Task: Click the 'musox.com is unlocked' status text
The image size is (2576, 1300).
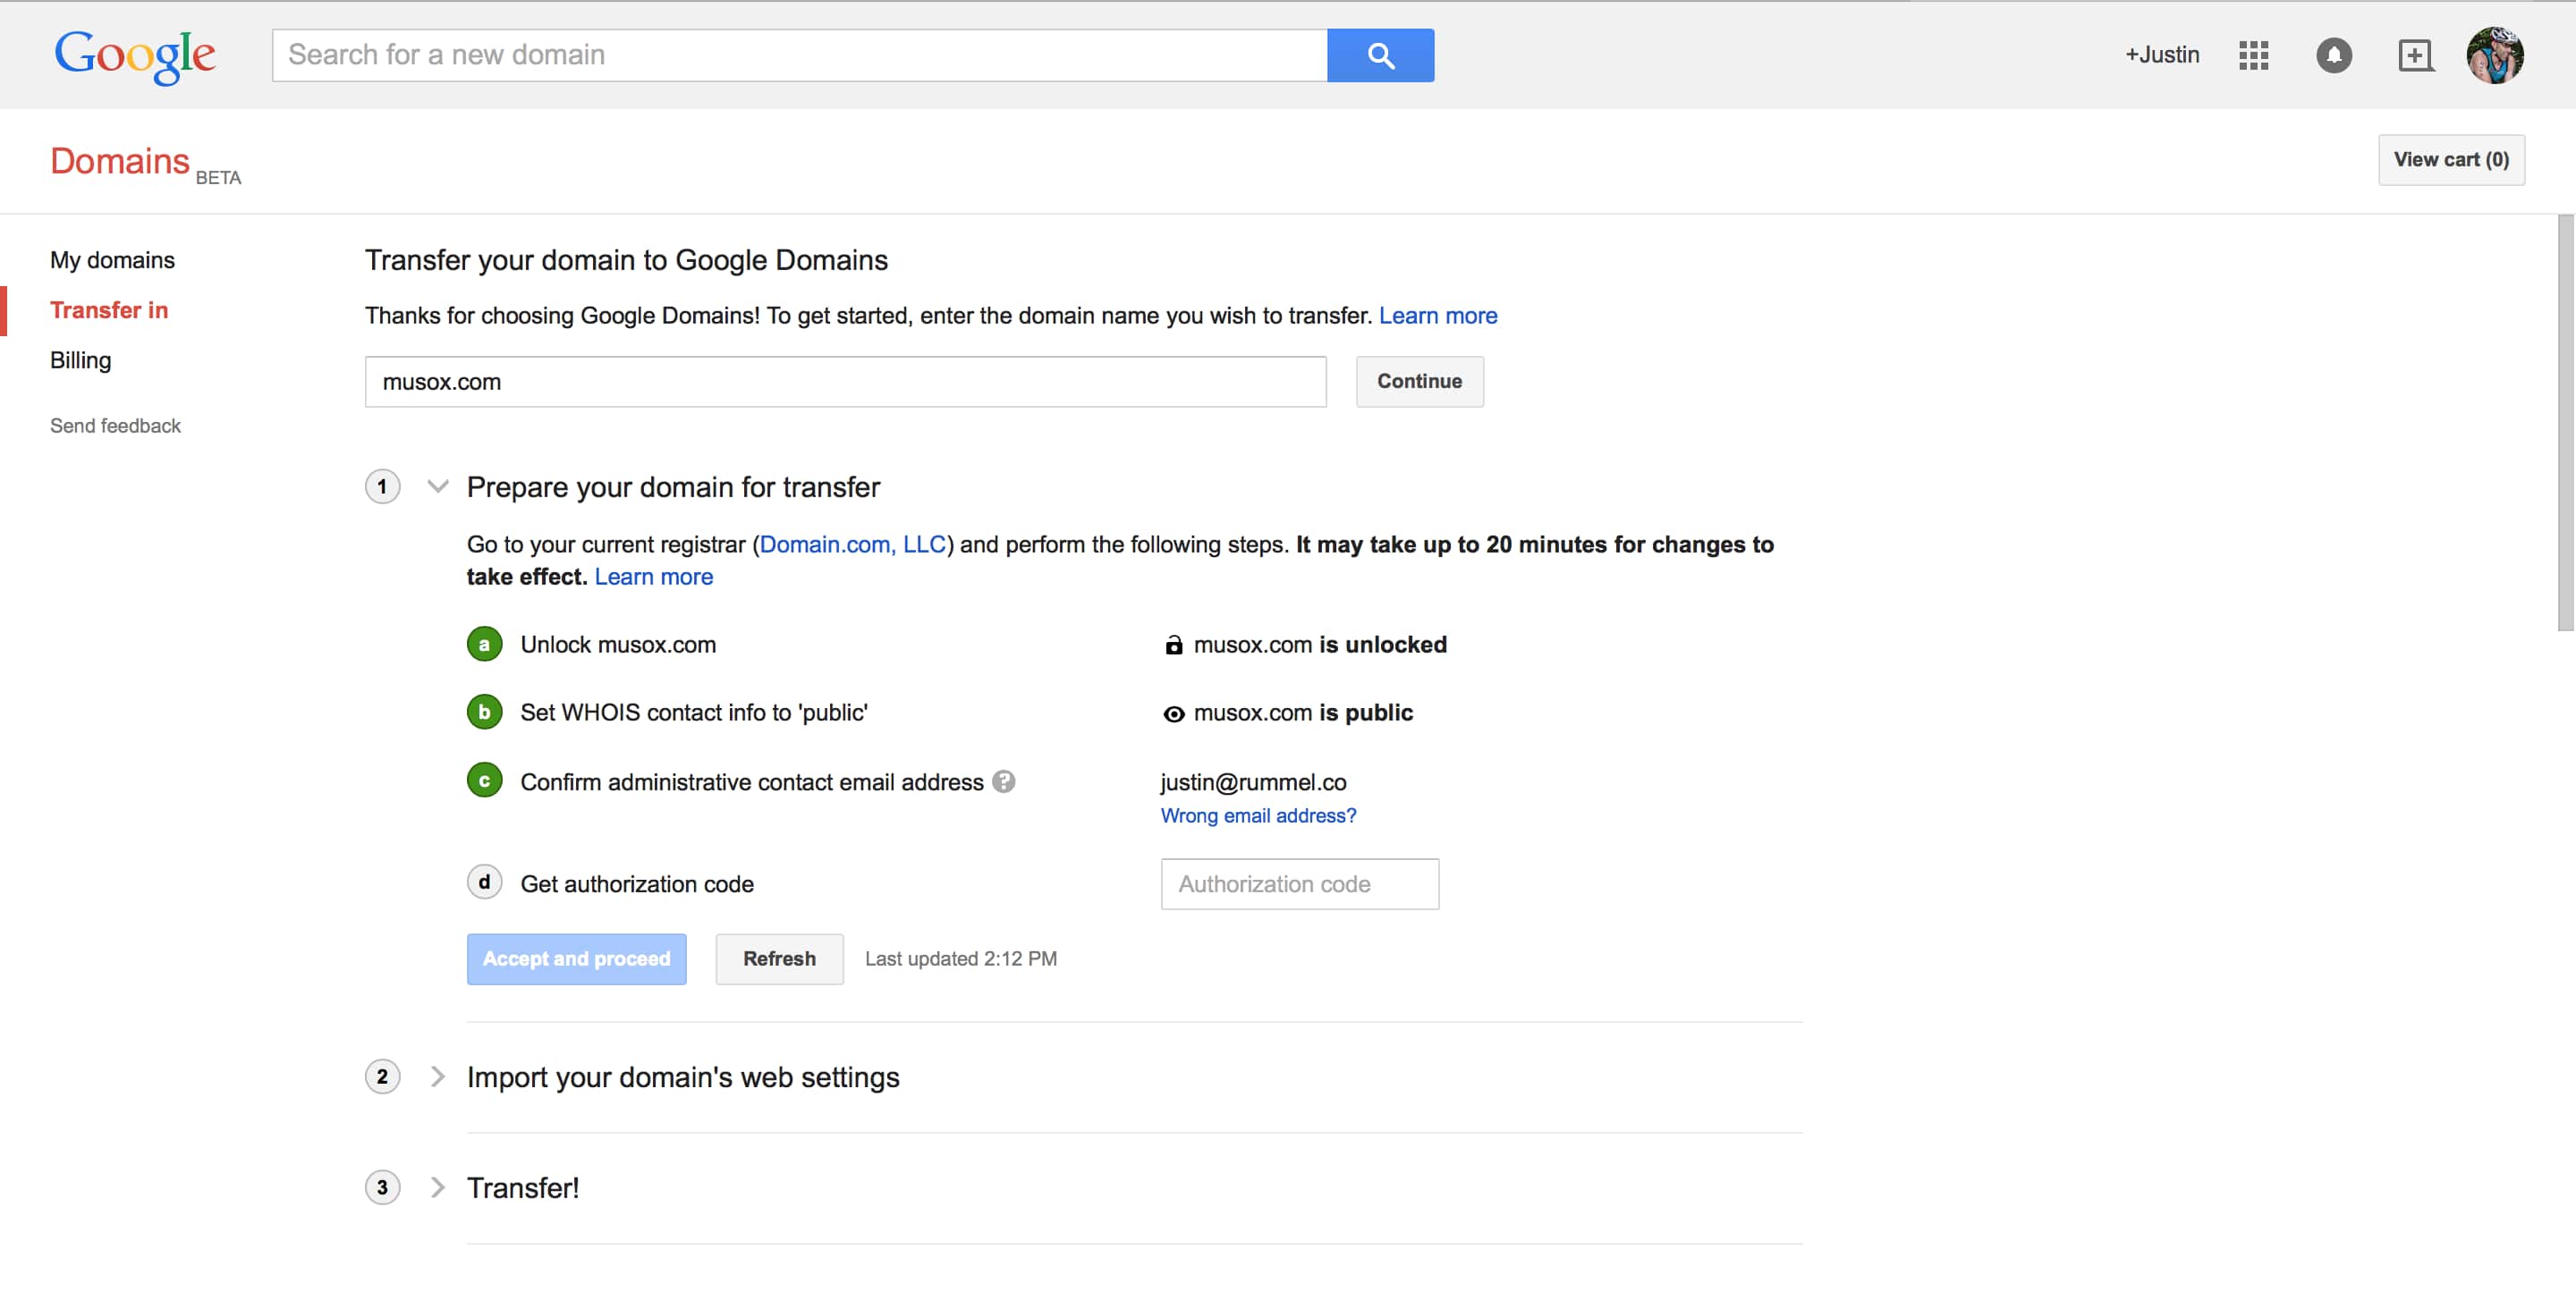Action: (x=1320, y=645)
